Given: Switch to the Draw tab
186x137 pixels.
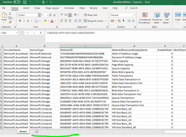Looking at the screenshot, I should click(x=37, y=8).
